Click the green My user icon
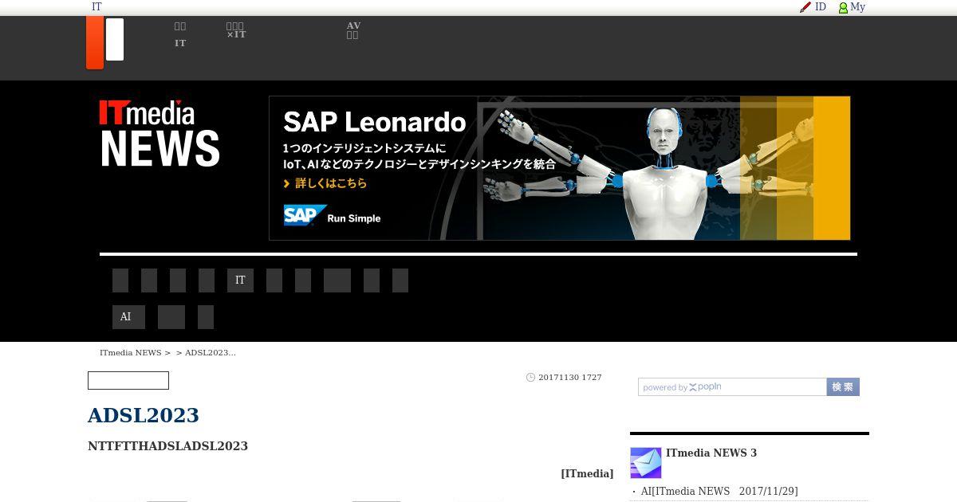The image size is (957, 502). (x=843, y=8)
